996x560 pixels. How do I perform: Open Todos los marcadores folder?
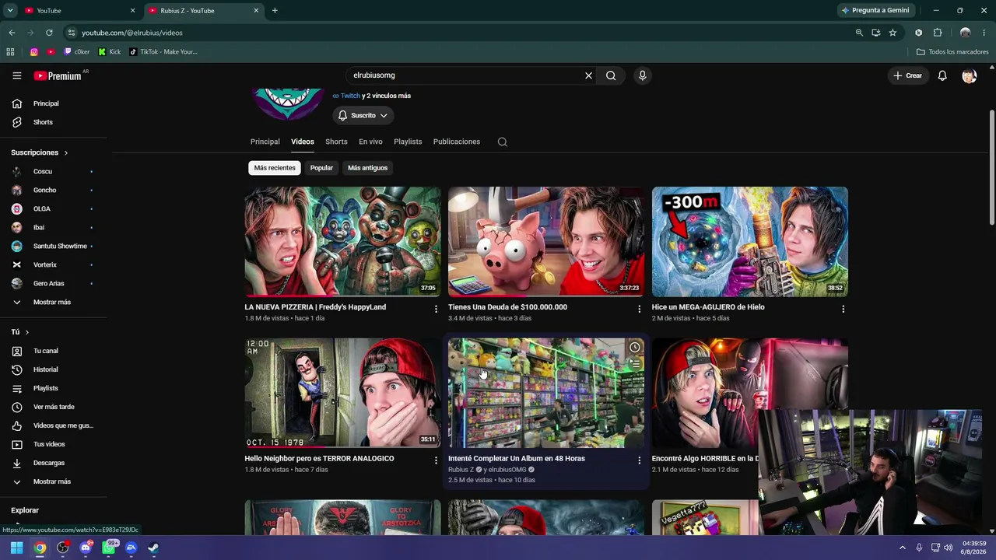coord(952,52)
